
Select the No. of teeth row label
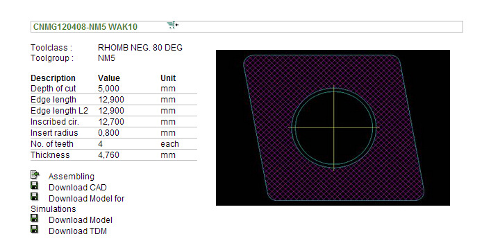[x=52, y=144]
